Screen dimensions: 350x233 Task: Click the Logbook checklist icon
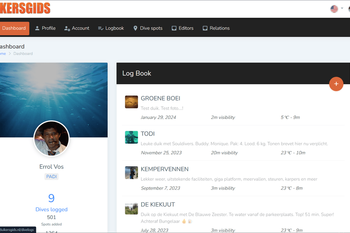(100, 28)
